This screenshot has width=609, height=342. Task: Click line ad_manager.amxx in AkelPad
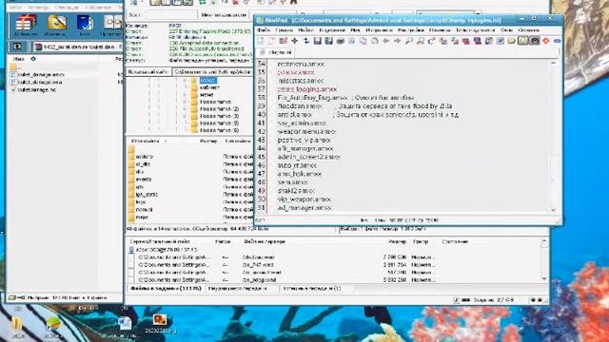click(x=304, y=208)
